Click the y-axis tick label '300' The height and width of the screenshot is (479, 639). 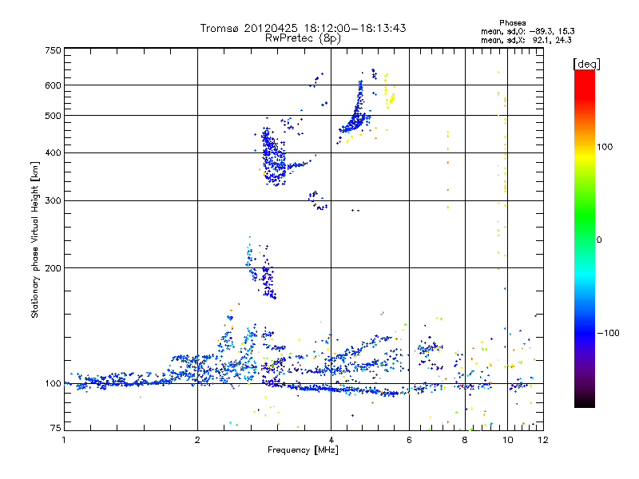point(53,200)
